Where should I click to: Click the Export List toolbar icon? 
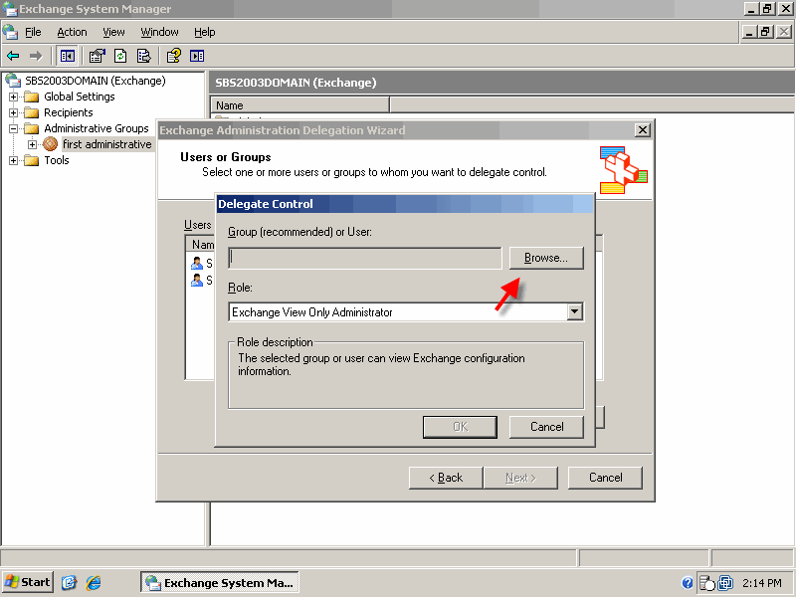coord(144,56)
